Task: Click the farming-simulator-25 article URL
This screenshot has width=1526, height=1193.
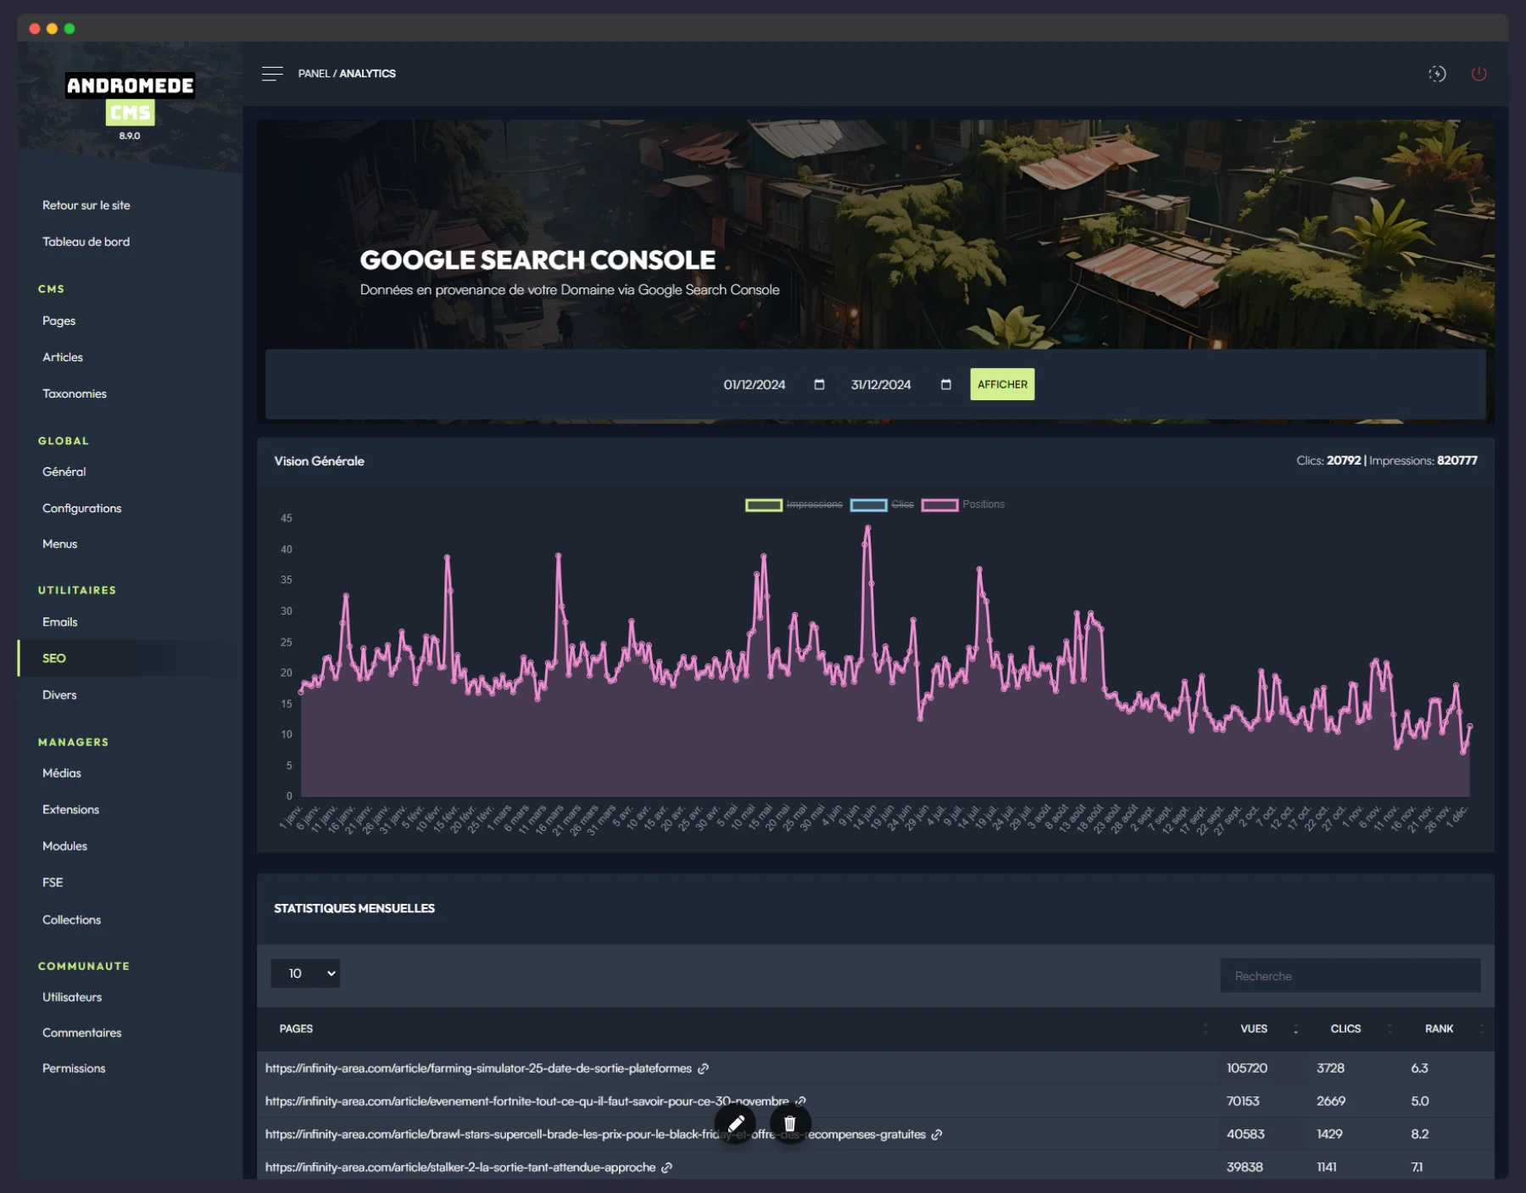Action: click(x=479, y=1068)
